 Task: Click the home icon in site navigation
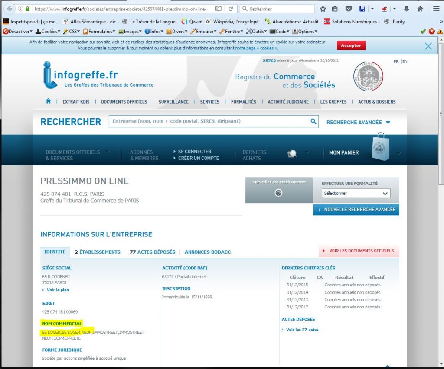tap(48, 101)
